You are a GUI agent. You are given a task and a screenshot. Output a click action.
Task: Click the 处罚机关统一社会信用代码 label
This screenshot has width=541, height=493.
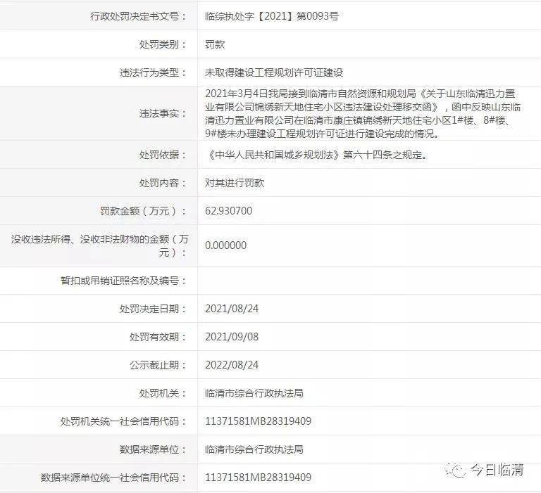click(x=123, y=421)
